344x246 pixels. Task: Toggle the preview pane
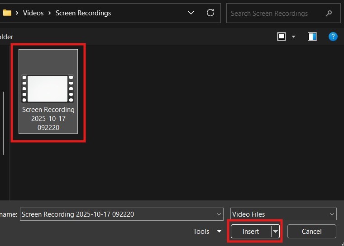[312, 37]
